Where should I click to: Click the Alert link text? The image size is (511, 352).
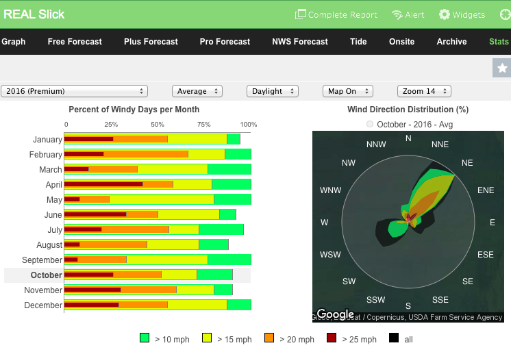(414, 14)
